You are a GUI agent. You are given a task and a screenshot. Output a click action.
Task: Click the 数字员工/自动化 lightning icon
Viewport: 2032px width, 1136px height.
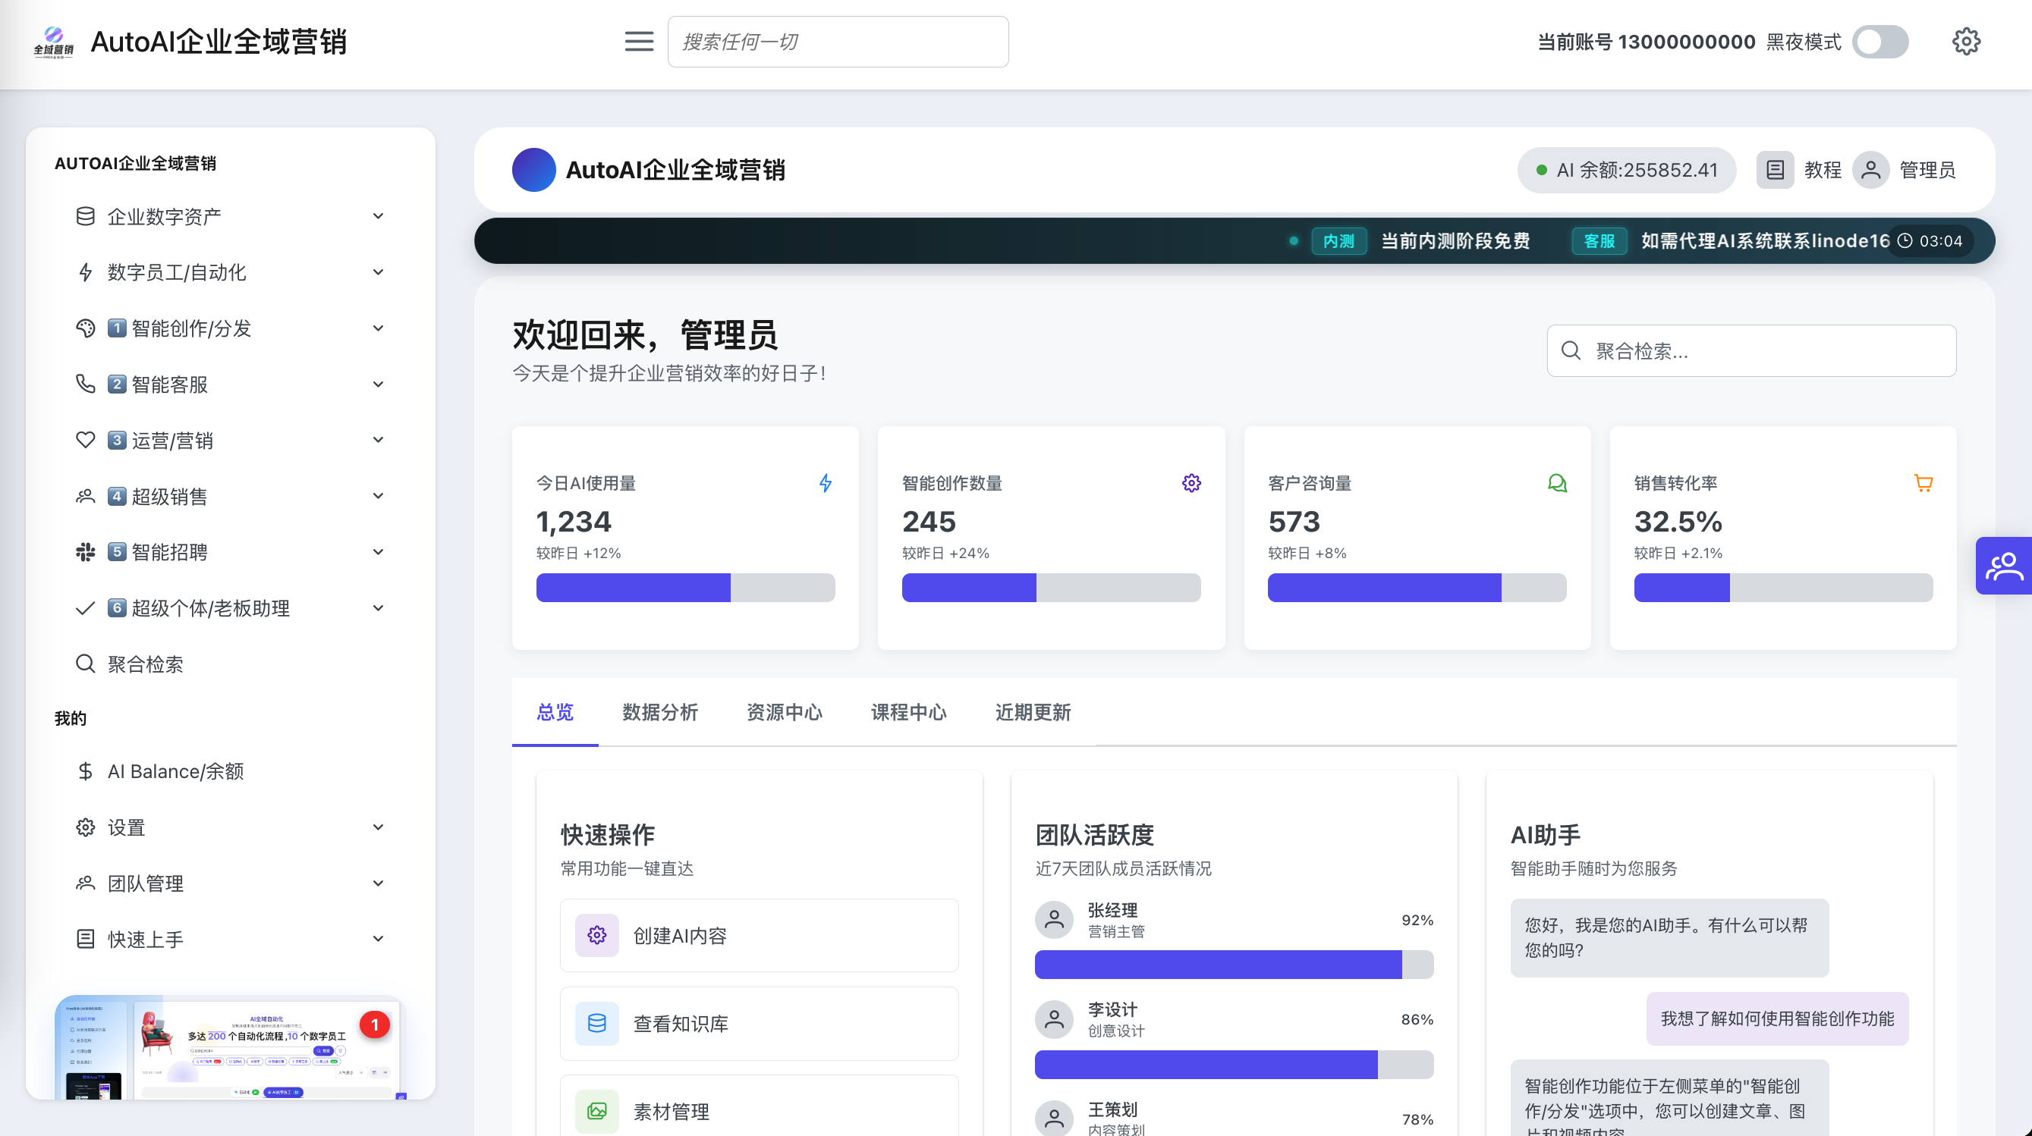[85, 272]
